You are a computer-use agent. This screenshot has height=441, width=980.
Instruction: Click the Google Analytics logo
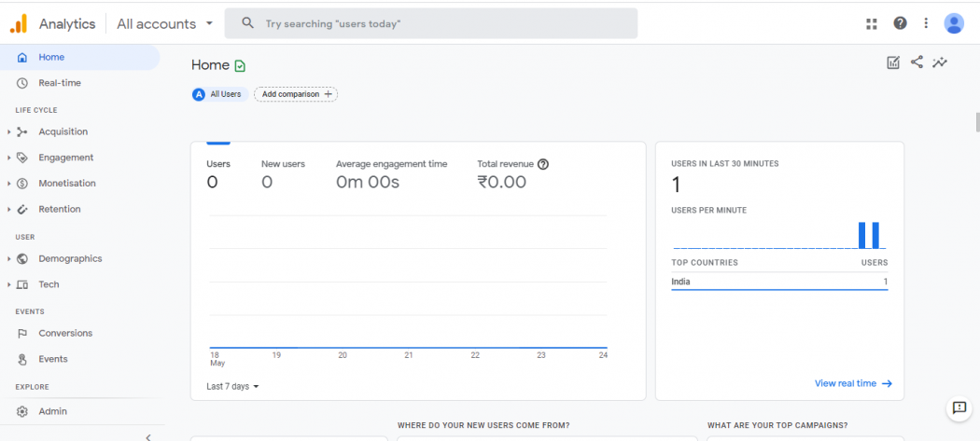click(19, 23)
